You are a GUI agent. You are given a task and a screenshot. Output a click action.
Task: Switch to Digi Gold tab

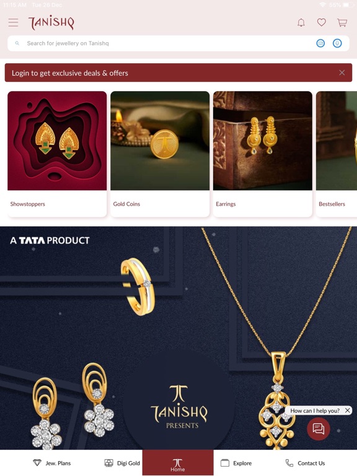(122, 463)
